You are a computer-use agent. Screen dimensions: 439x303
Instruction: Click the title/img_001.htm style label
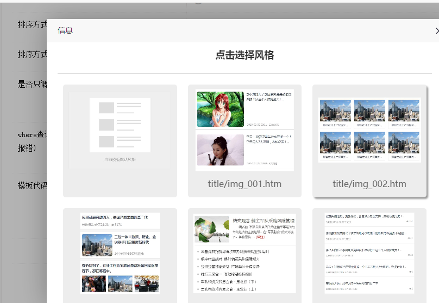tap(244, 184)
